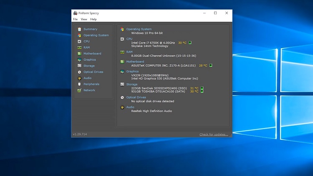Go to the CPU section in sidebar
Image resolution: width=313 pixels, height=176 pixels.
pyautogui.click(x=86, y=41)
